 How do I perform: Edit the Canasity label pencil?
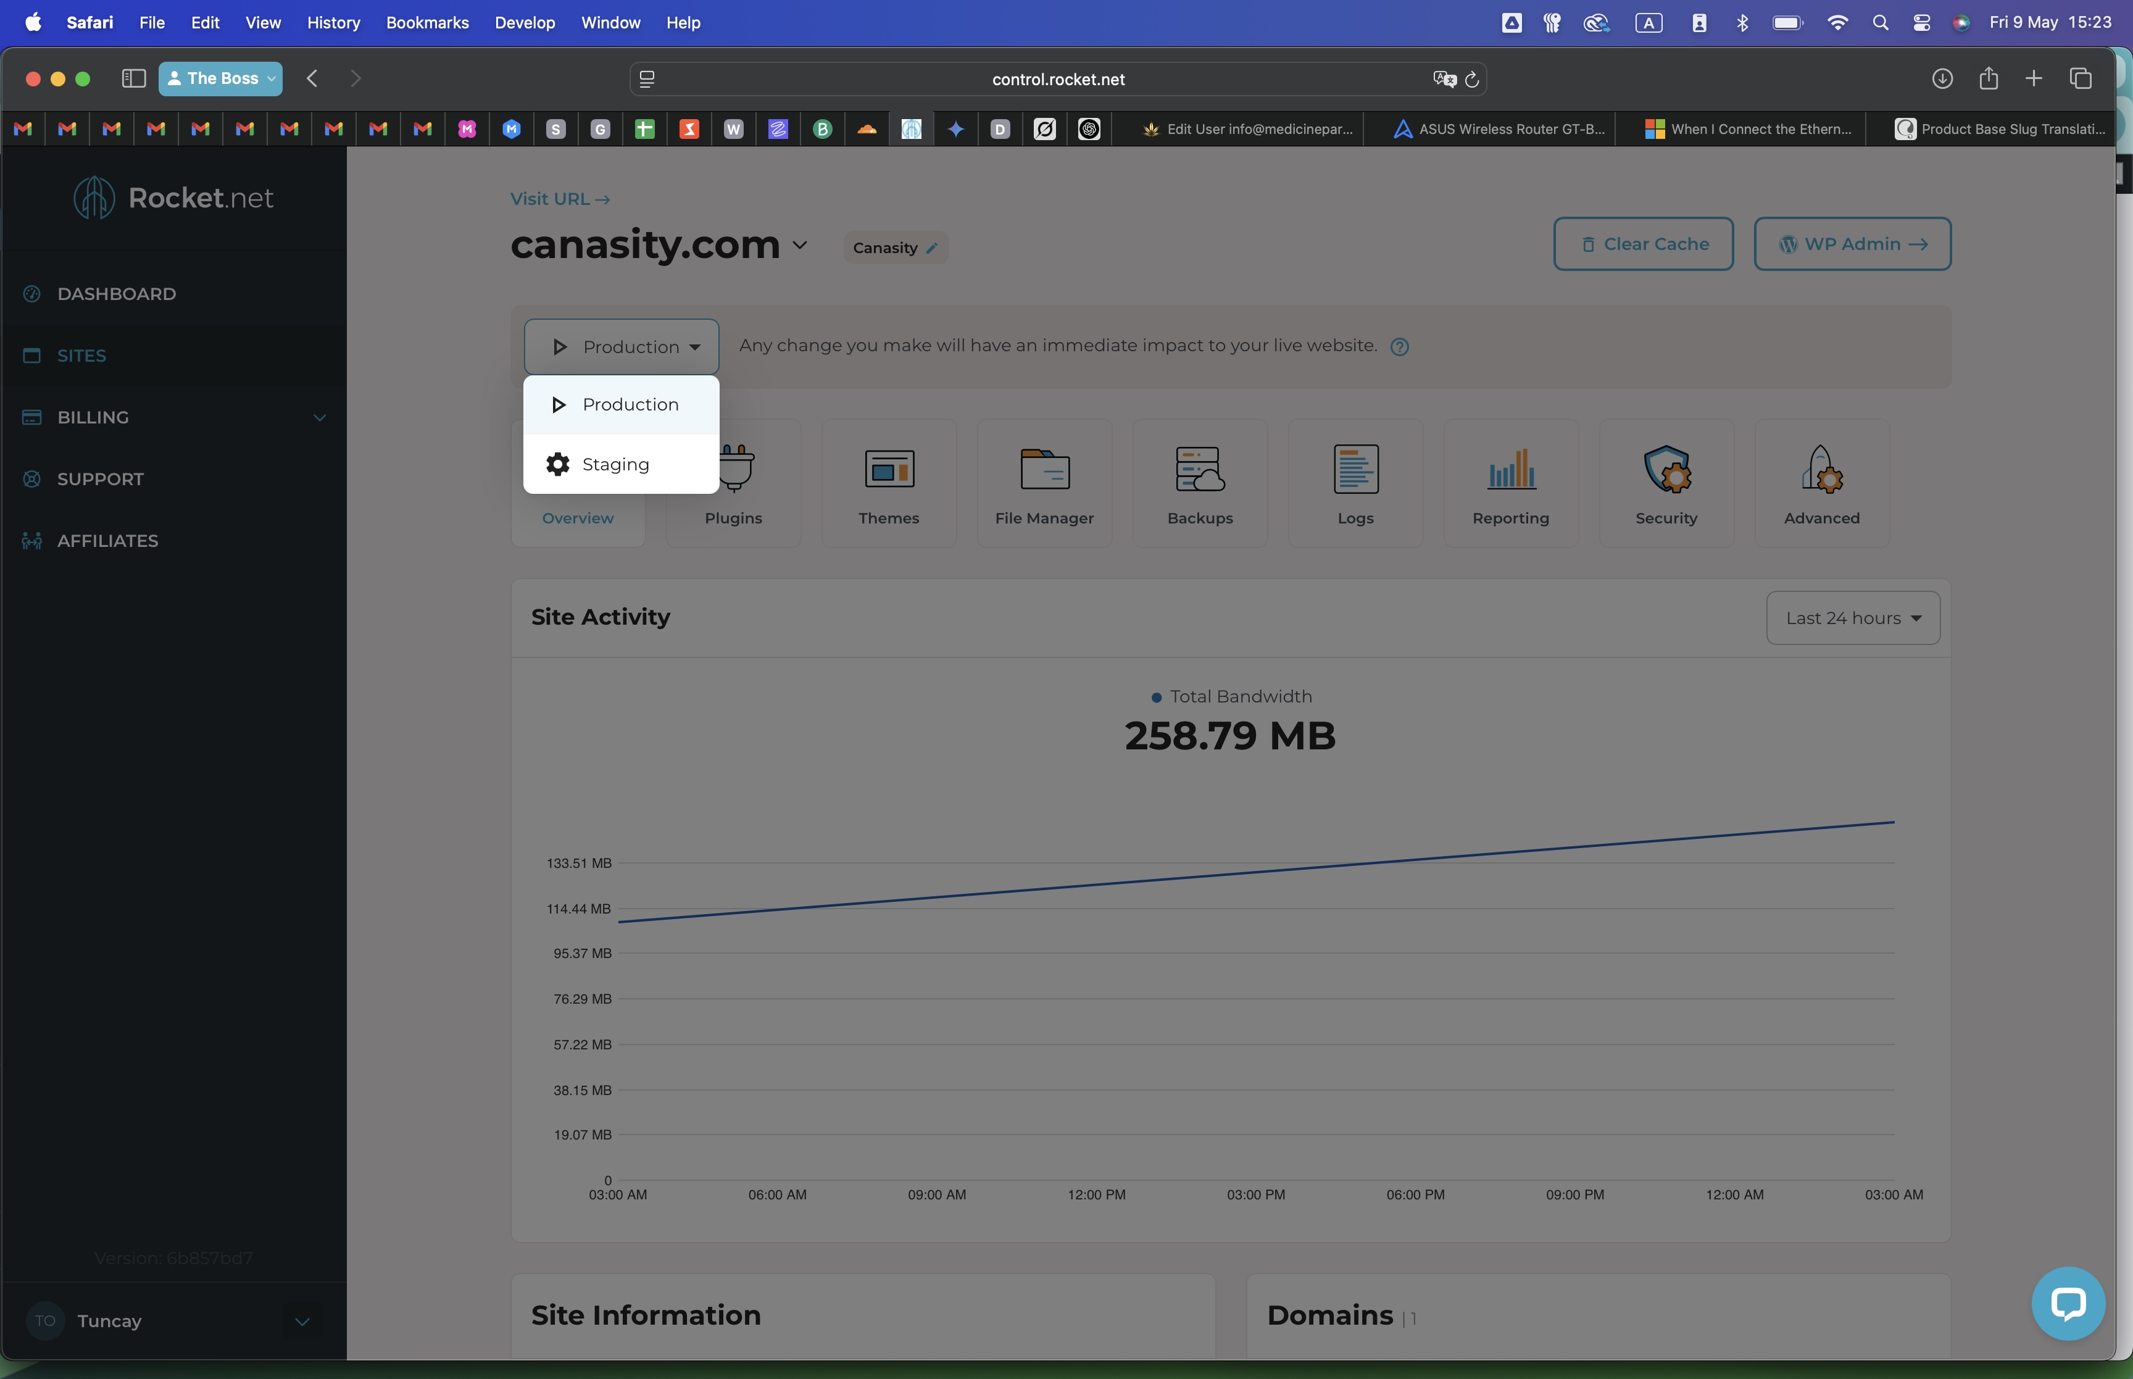[932, 249]
